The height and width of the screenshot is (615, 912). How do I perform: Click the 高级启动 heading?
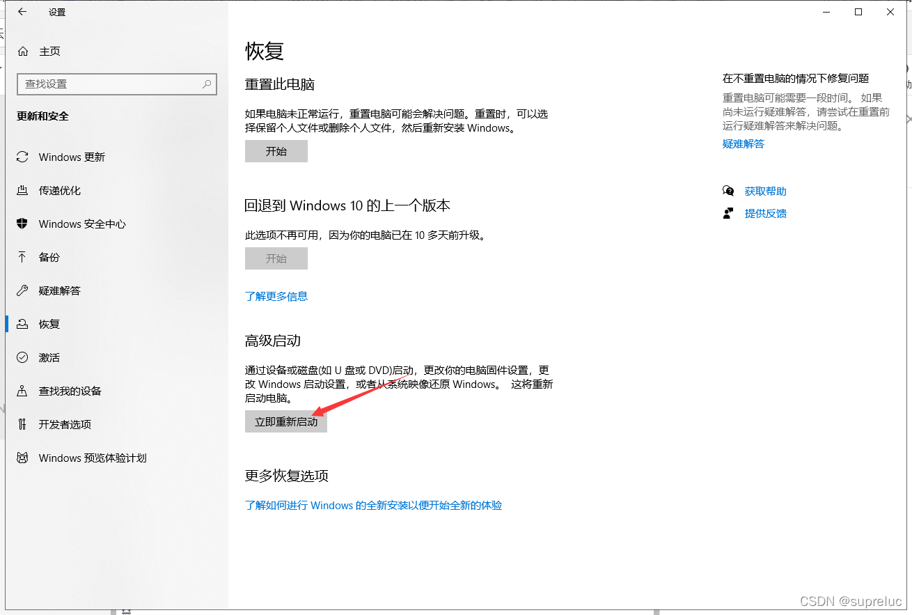pyautogui.click(x=273, y=341)
